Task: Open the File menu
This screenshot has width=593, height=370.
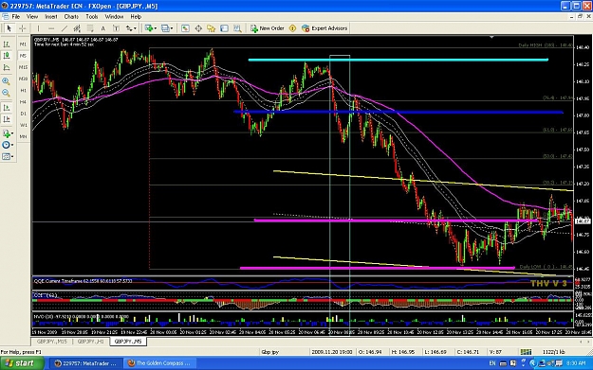Action: 16,17
